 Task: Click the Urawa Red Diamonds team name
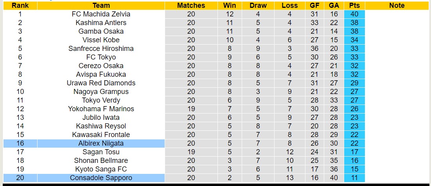[x=101, y=83]
